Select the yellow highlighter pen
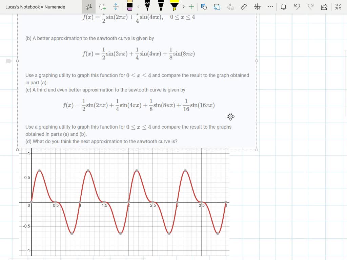This screenshot has height=260, width=347. click(174, 6)
